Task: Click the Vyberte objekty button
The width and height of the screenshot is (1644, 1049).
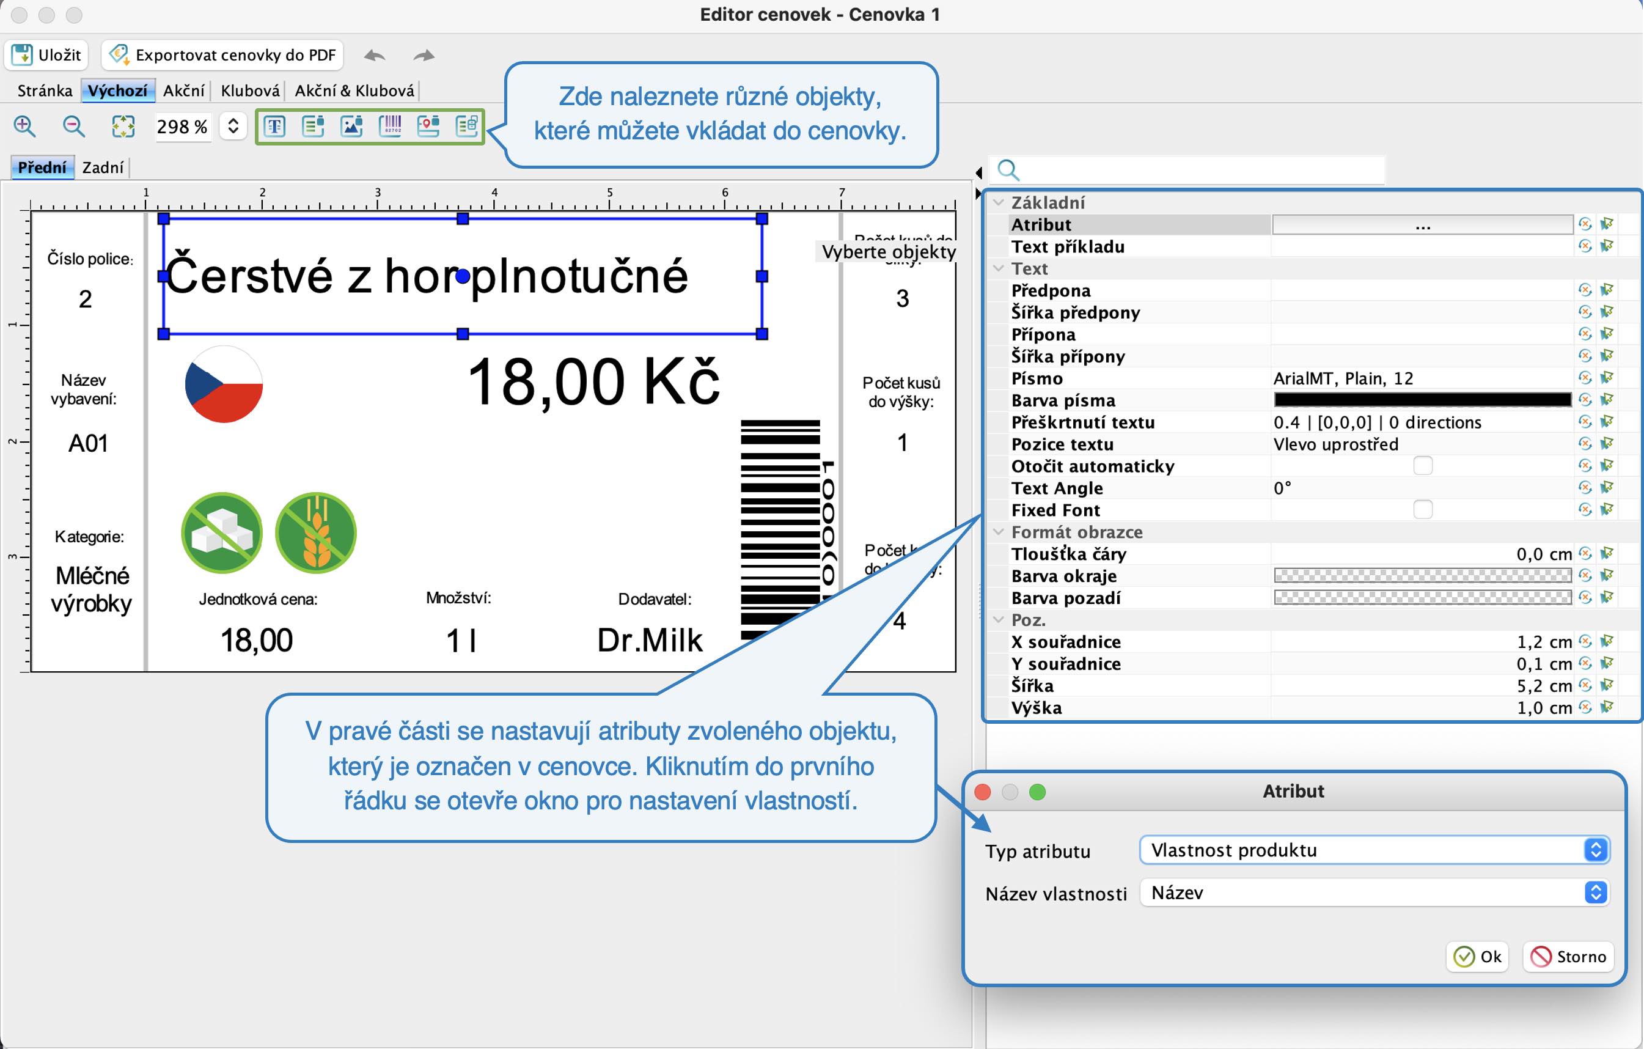Action: [888, 251]
